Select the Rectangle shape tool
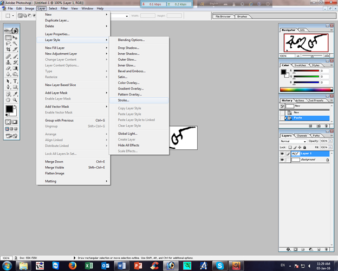This screenshot has width=338, height=271. pyautogui.click(x=15, y=87)
